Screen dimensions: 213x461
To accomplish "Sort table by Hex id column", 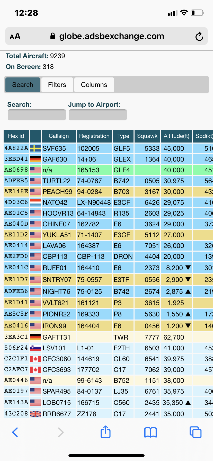I will pos(16,136).
